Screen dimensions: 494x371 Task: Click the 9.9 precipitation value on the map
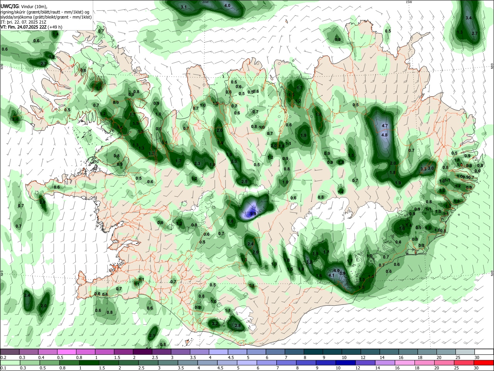[x=253, y=214]
